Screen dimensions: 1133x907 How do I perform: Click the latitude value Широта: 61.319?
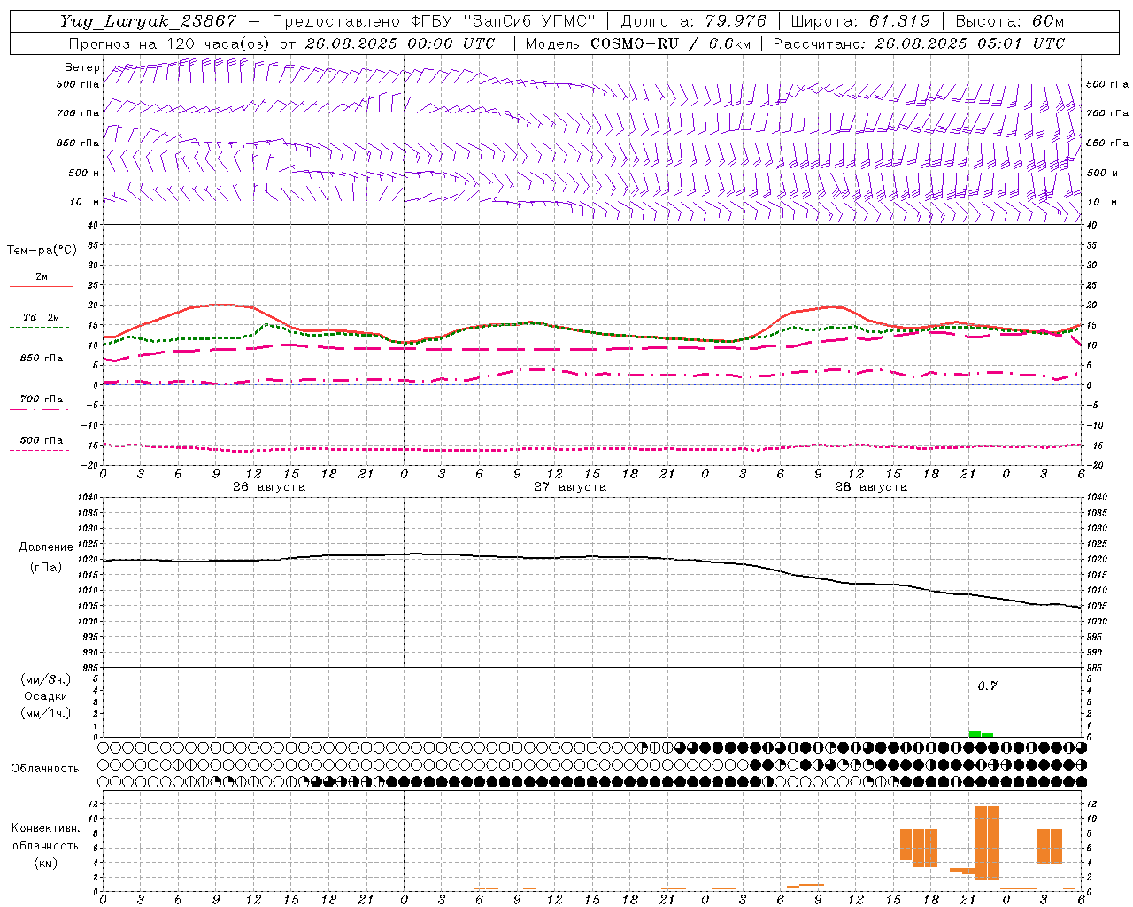point(860,21)
